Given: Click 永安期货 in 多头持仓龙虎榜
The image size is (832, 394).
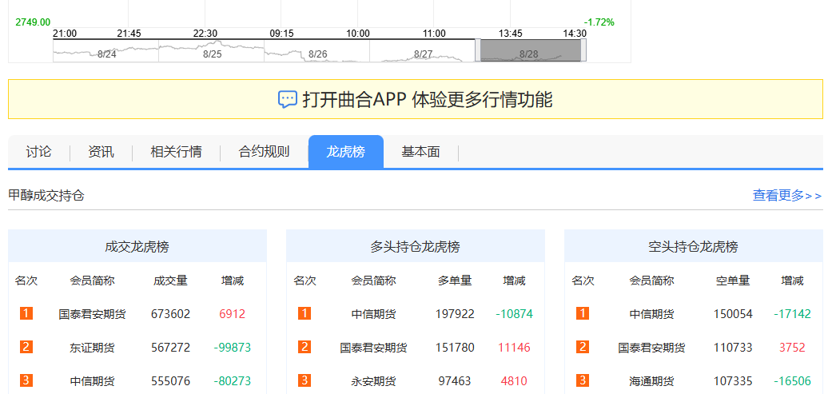Looking at the screenshot, I should click(x=373, y=381).
